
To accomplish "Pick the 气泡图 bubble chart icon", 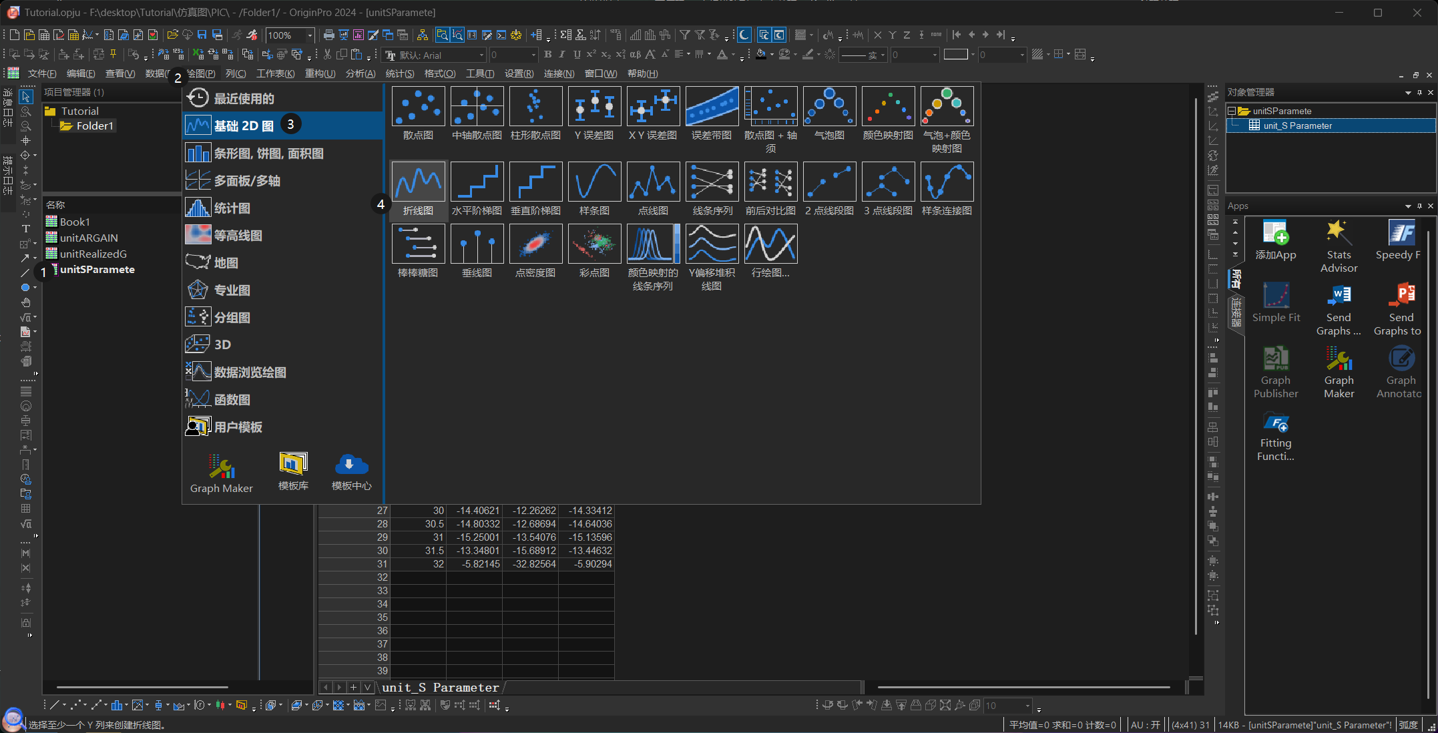I will 829,106.
